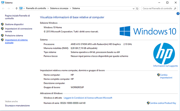Open Protezione sistema link
The width and height of the screenshot is (180, 111).
tap(14, 35)
